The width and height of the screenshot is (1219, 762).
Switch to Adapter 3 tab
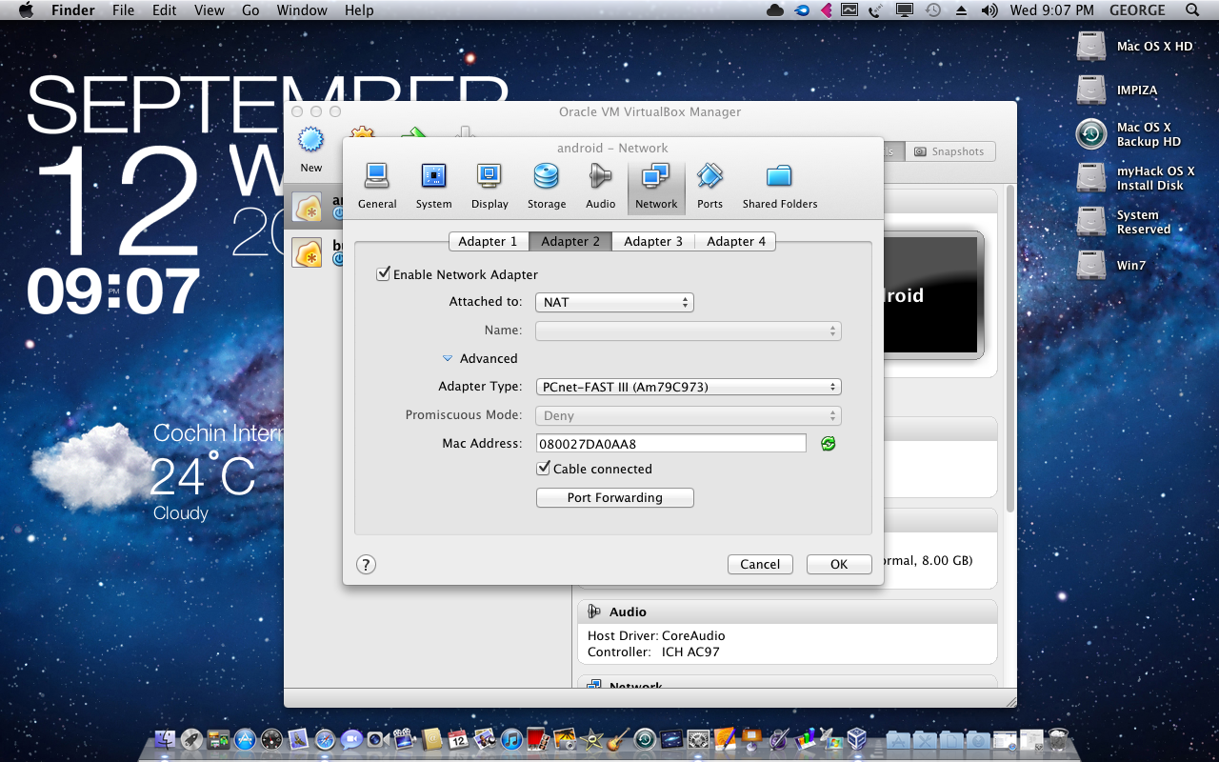coord(653,242)
